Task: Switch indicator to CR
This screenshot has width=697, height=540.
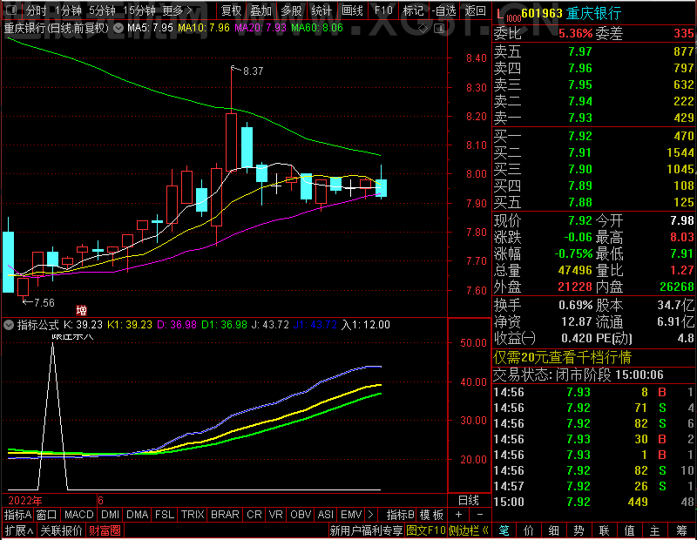Action: pos(254,515)
